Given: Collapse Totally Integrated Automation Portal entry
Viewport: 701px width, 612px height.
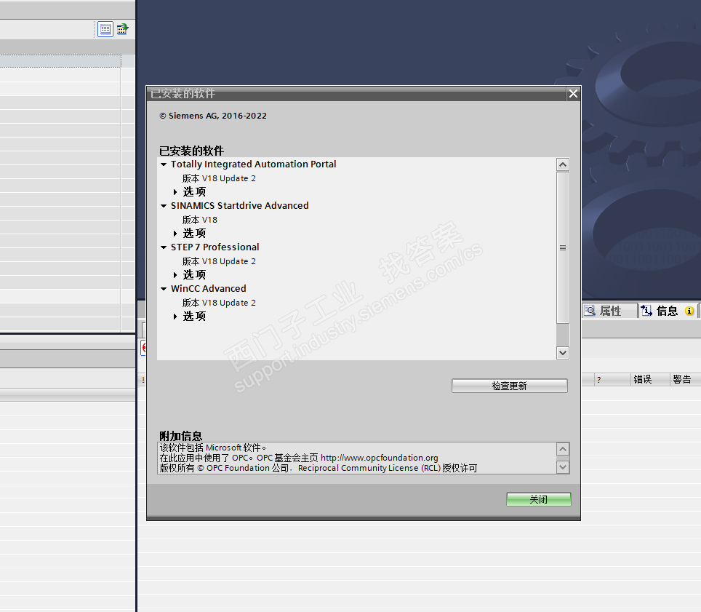Looking at the screenshot, I should [164, 164].
